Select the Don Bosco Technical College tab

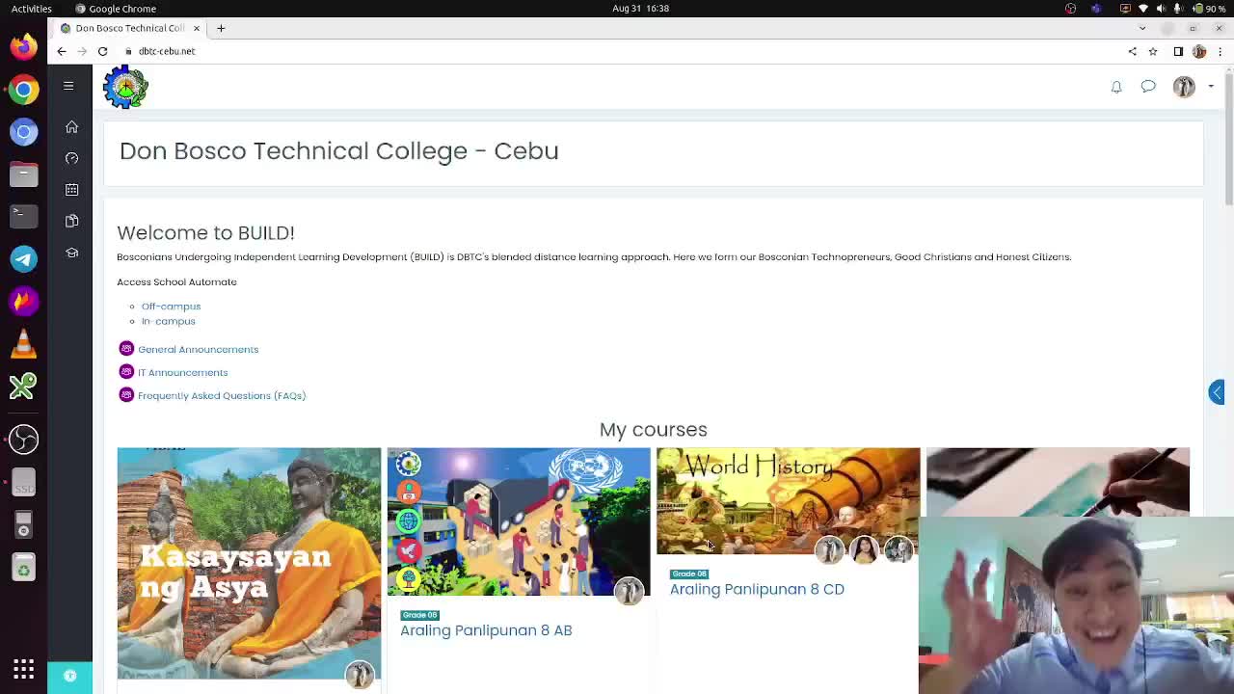pos(130,28)
